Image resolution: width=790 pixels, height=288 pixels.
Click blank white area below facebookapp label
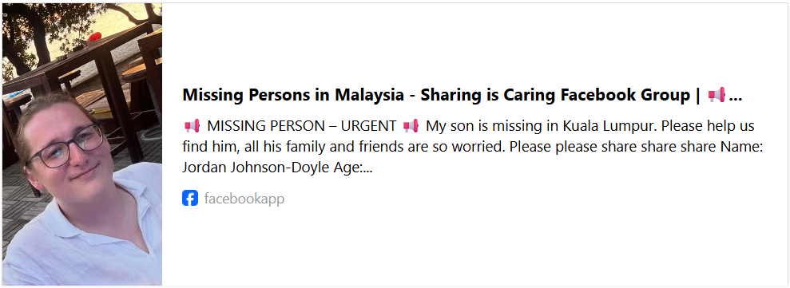474,247
